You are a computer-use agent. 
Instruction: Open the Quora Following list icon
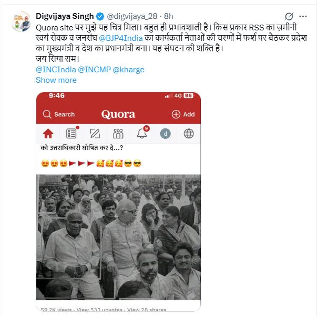[x=71, y=133]
